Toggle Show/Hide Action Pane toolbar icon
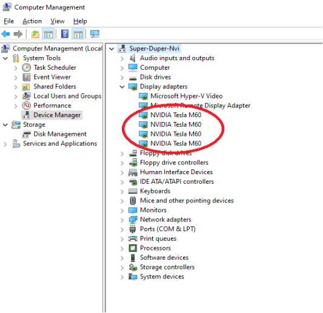 pyautogui.click(x=78, y=34)
